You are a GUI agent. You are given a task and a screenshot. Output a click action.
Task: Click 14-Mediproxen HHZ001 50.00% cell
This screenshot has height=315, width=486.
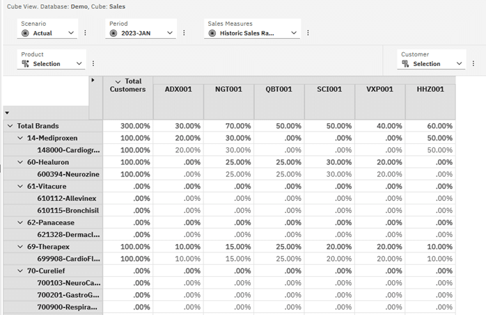(x=430, y=138)
